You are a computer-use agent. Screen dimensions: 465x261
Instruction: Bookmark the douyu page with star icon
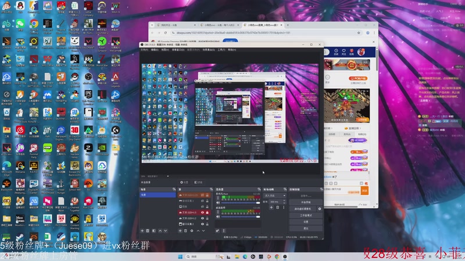359,33
